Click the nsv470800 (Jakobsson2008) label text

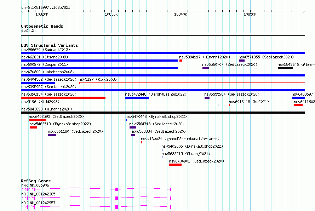(48, 72)
